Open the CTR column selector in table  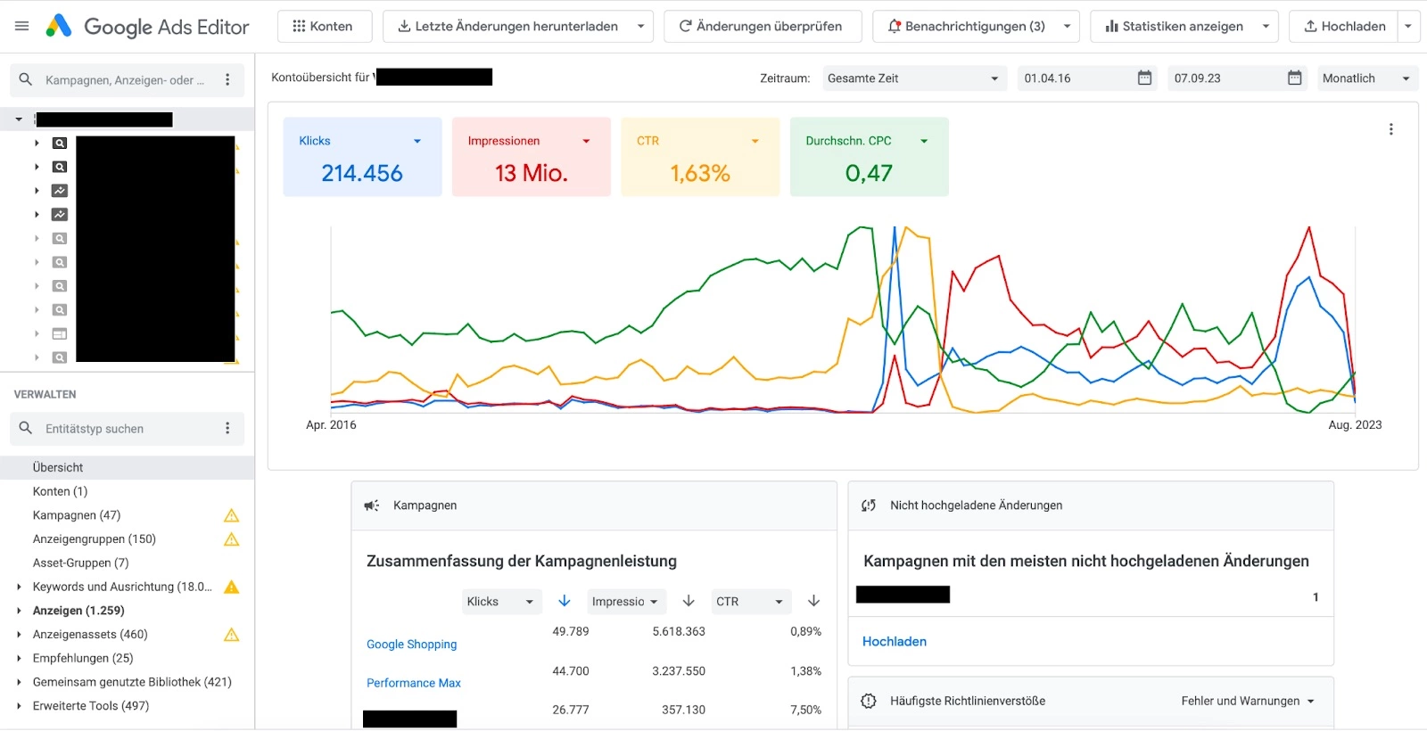coord(751,602)
